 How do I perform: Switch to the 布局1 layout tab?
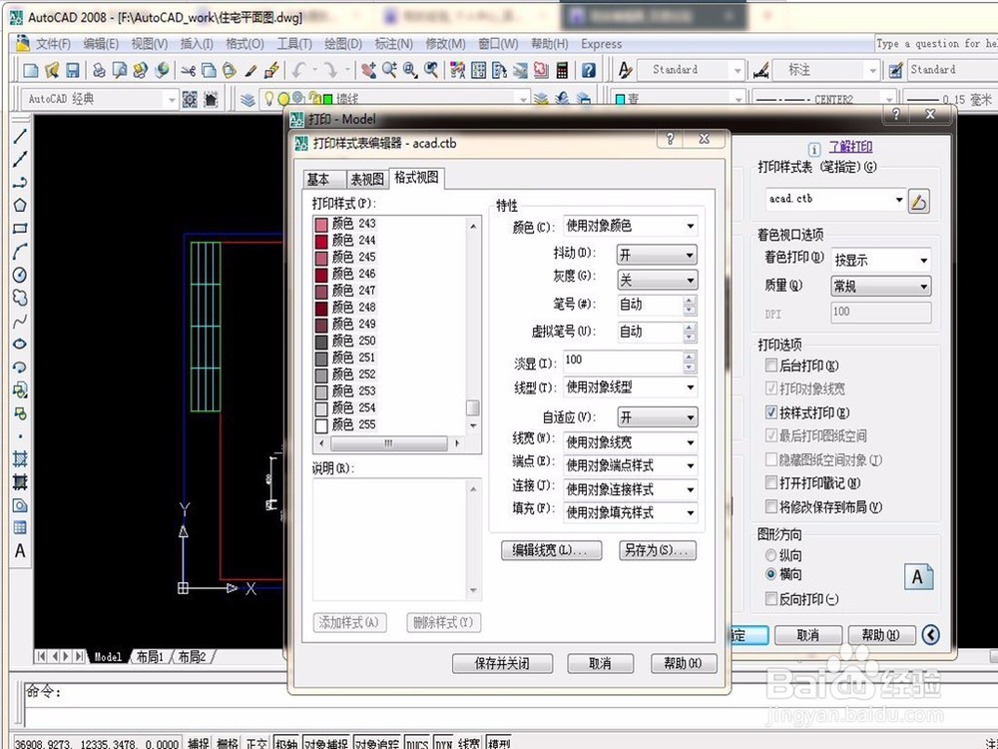(x=151, y=657)
